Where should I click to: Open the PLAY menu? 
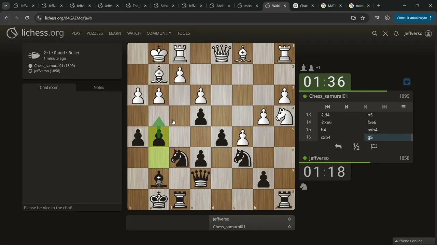[x=76, y=33]
